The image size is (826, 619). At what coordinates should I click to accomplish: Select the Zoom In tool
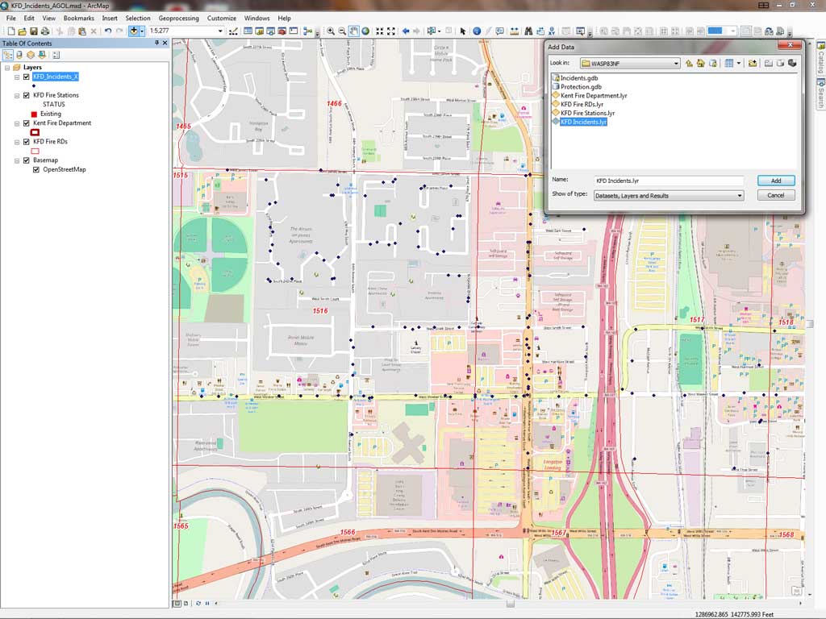[x=330, y=31]
